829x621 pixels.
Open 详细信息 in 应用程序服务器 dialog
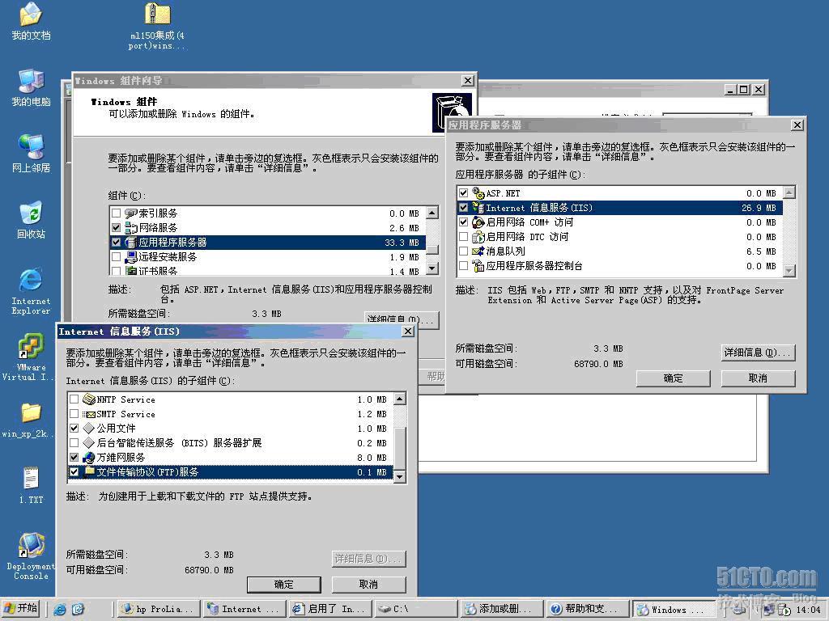(x=758, y=353)
